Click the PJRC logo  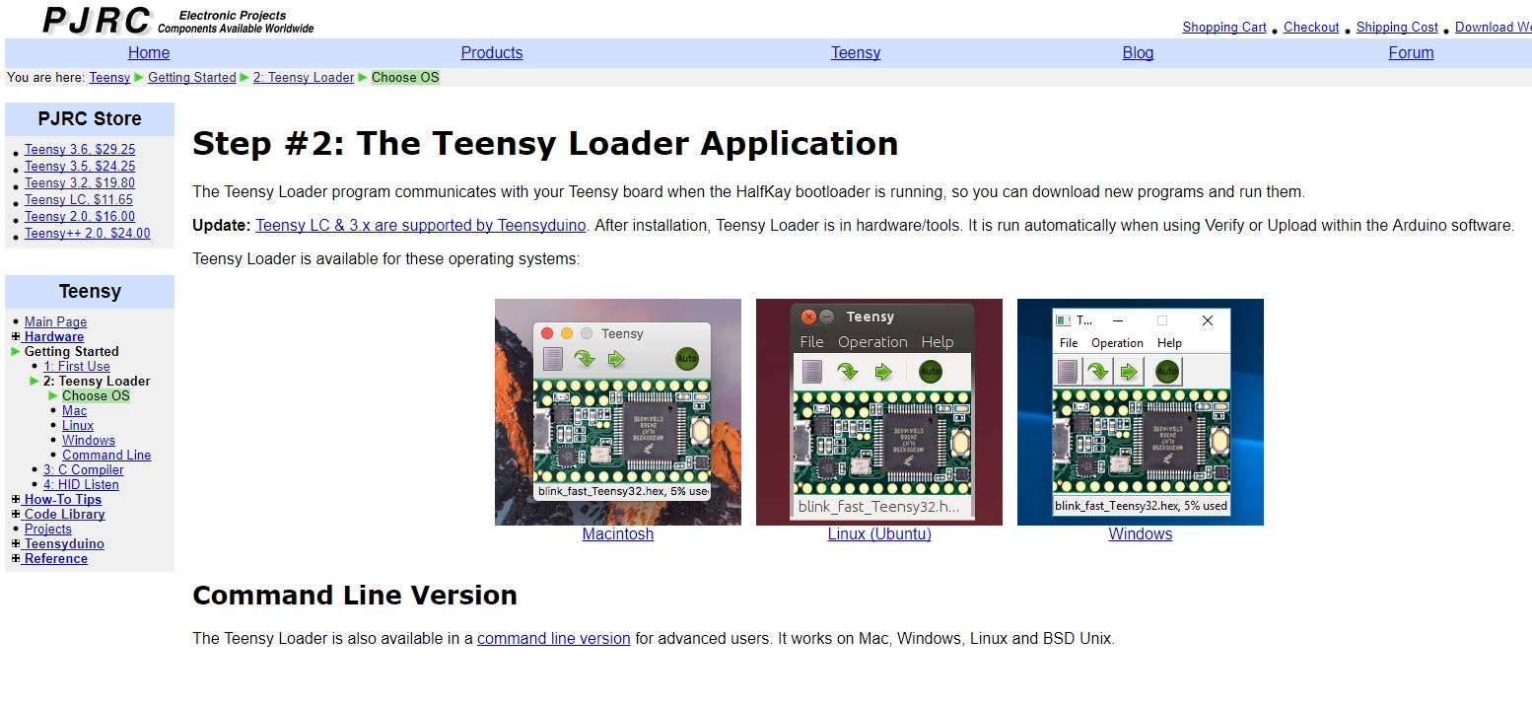[98, 19]
